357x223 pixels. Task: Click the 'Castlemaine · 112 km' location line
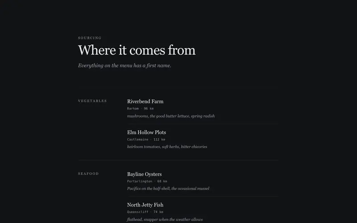click(x=146, y=140)
